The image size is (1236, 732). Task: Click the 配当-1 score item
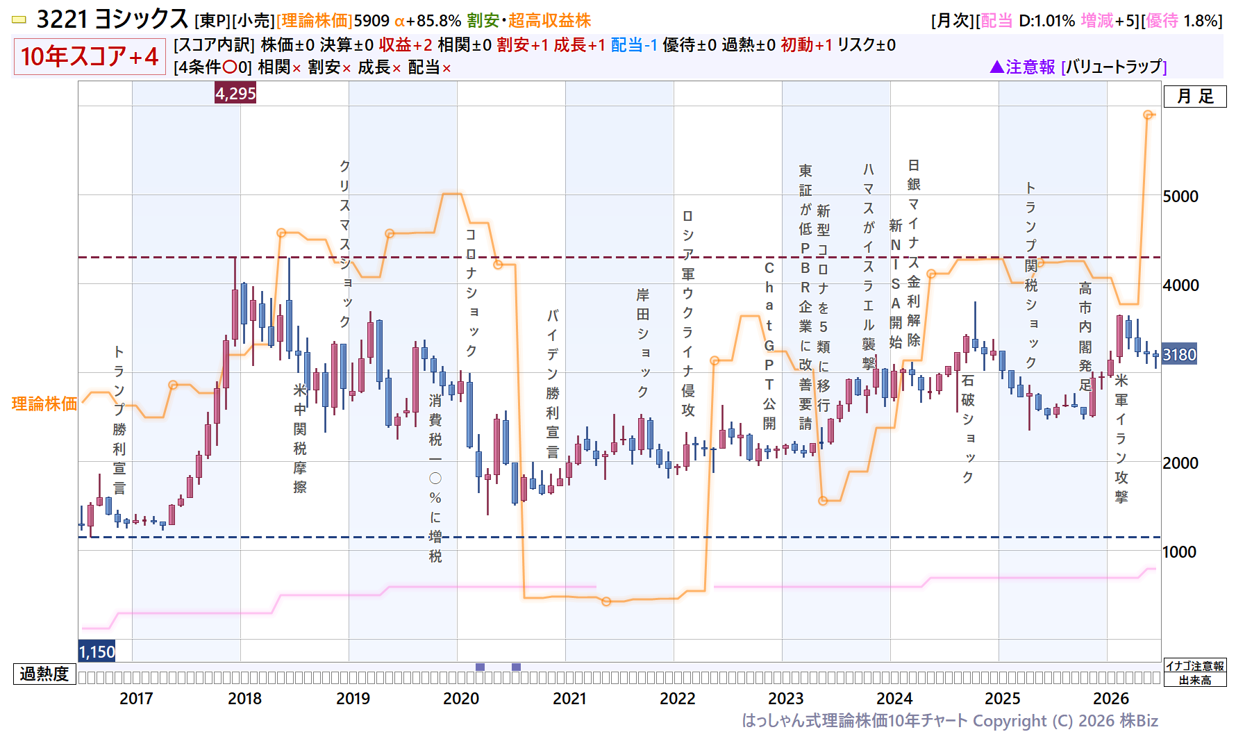[634, 45]
